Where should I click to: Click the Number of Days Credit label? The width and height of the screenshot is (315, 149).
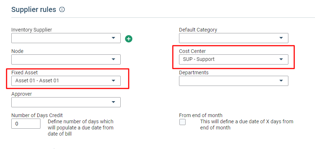point(37,115)
